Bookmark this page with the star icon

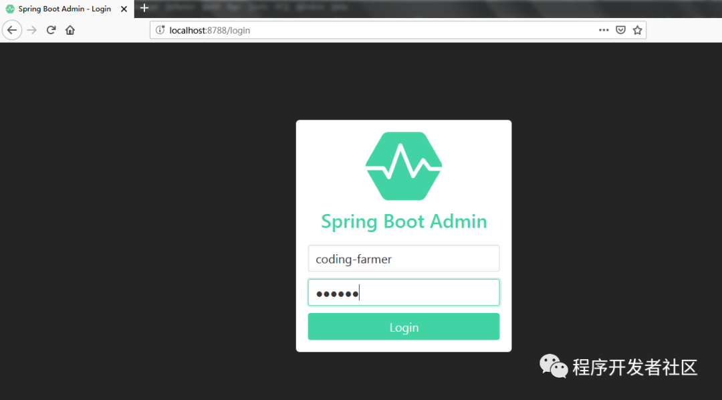pyautogui.click(x=637, y=30)
